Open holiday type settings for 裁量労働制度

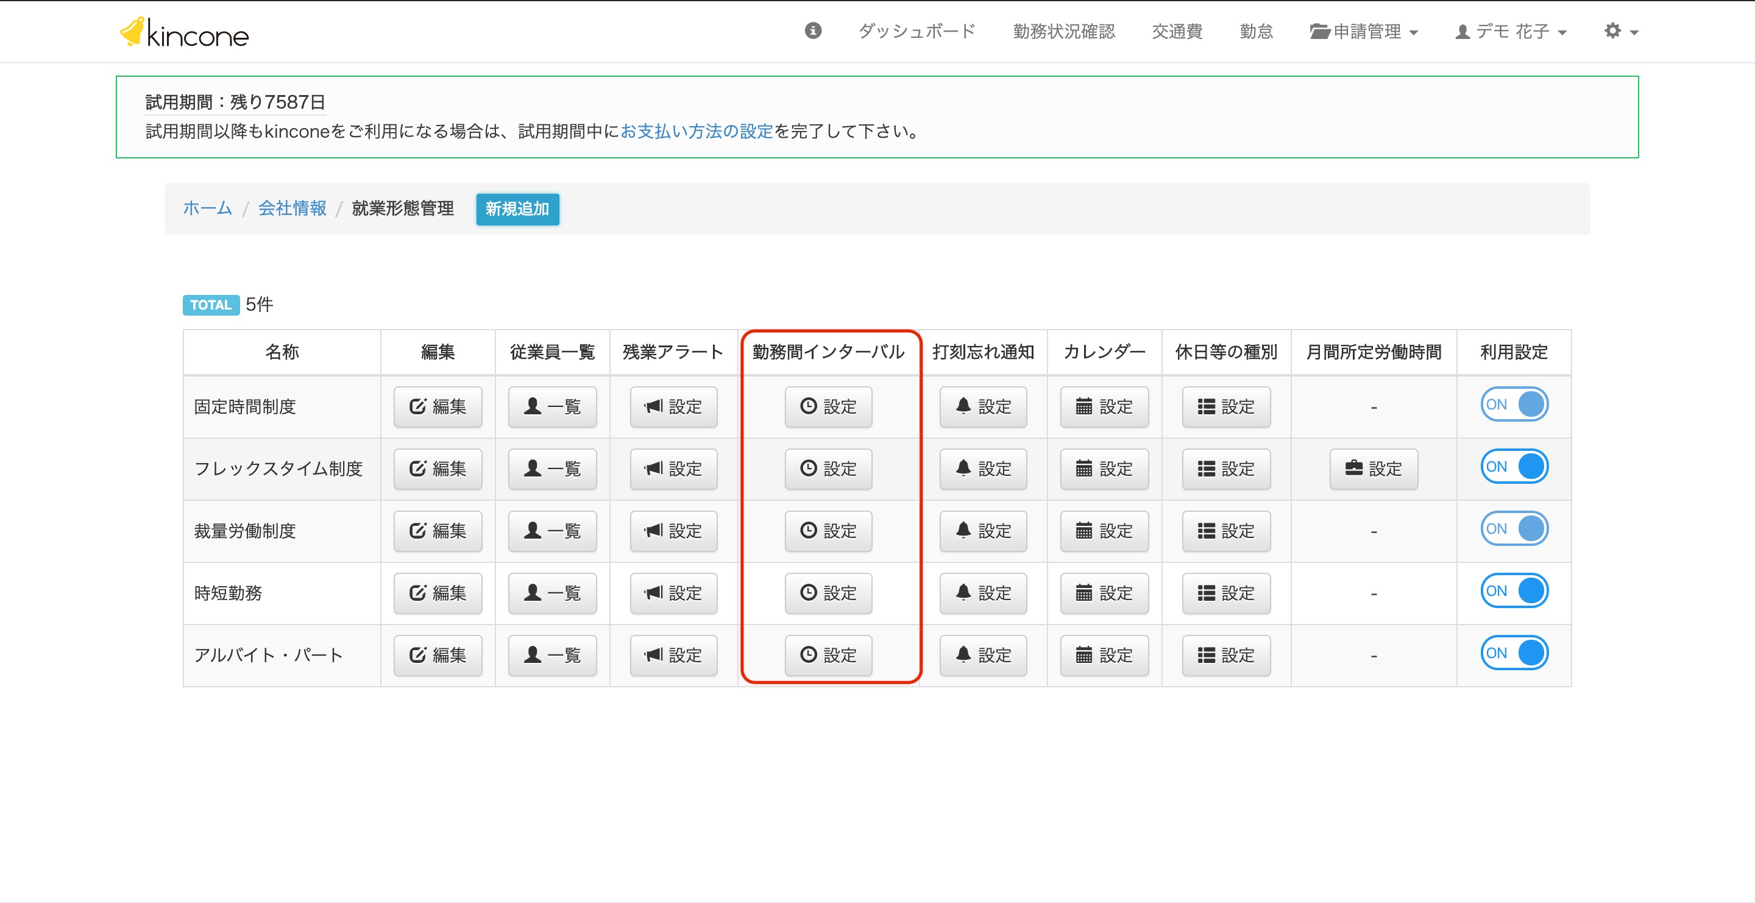coord(1226,531)
